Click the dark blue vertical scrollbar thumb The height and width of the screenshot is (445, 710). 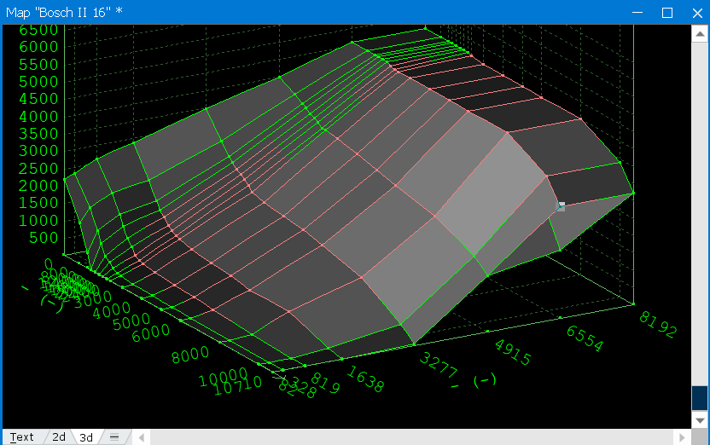(700, 398)
